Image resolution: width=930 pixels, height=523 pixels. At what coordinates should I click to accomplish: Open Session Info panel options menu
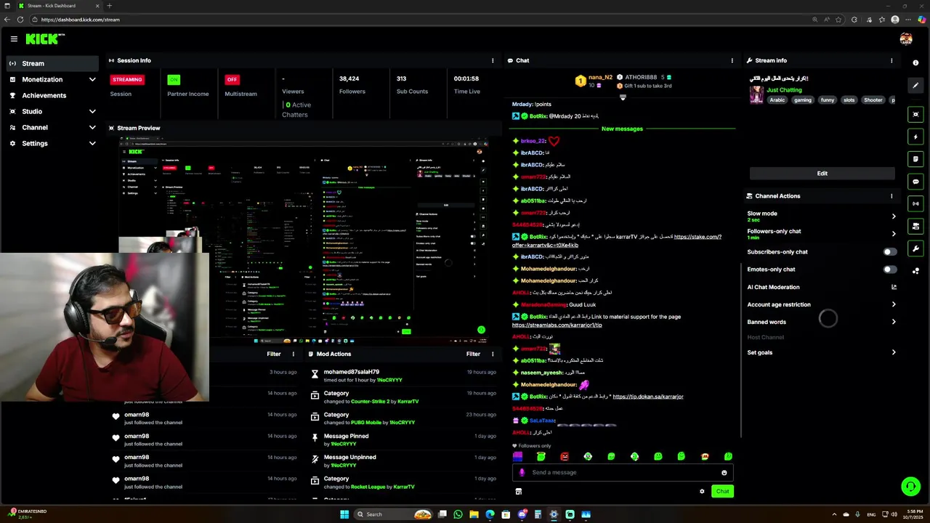[493, 61]
